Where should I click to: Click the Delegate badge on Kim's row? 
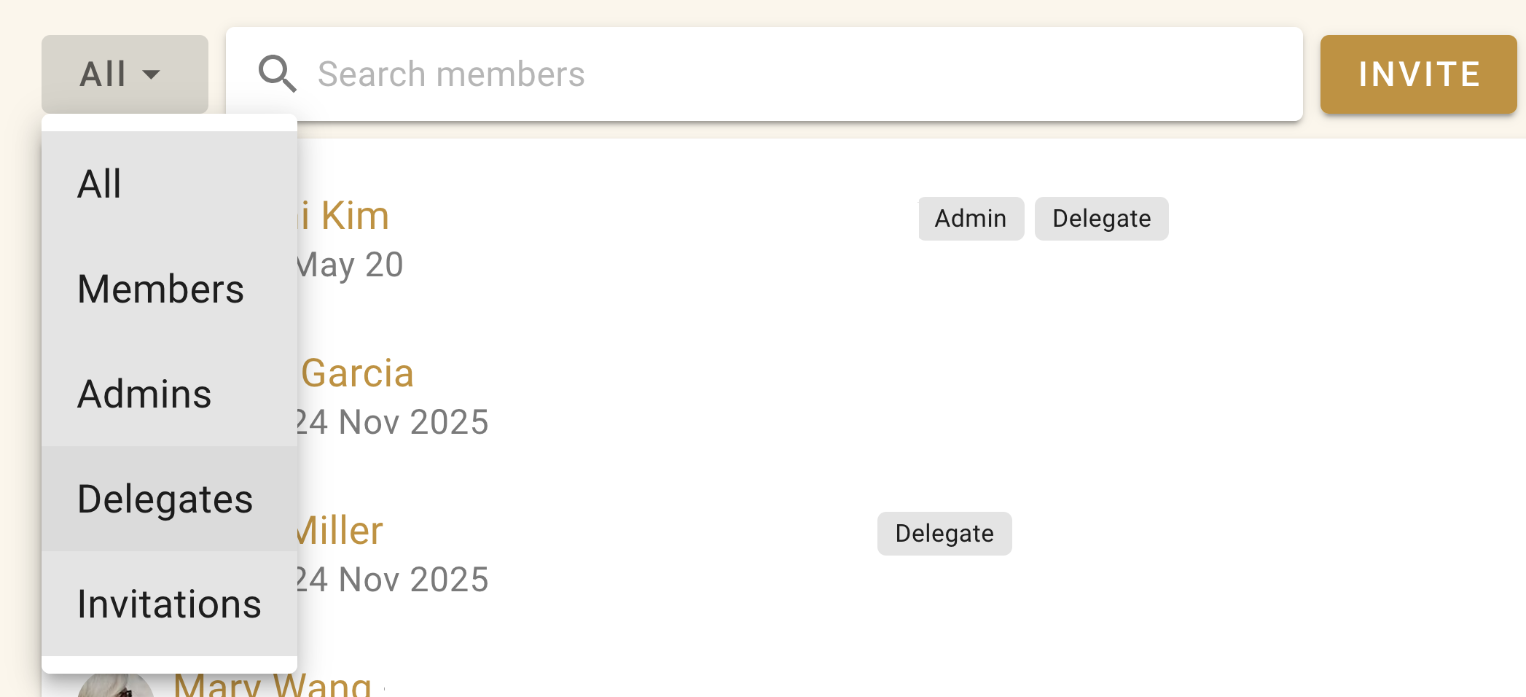(x=1101, y=219)
